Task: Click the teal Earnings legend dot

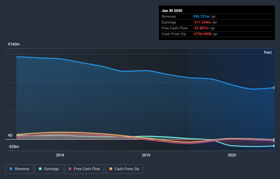Action: point(40,169)
